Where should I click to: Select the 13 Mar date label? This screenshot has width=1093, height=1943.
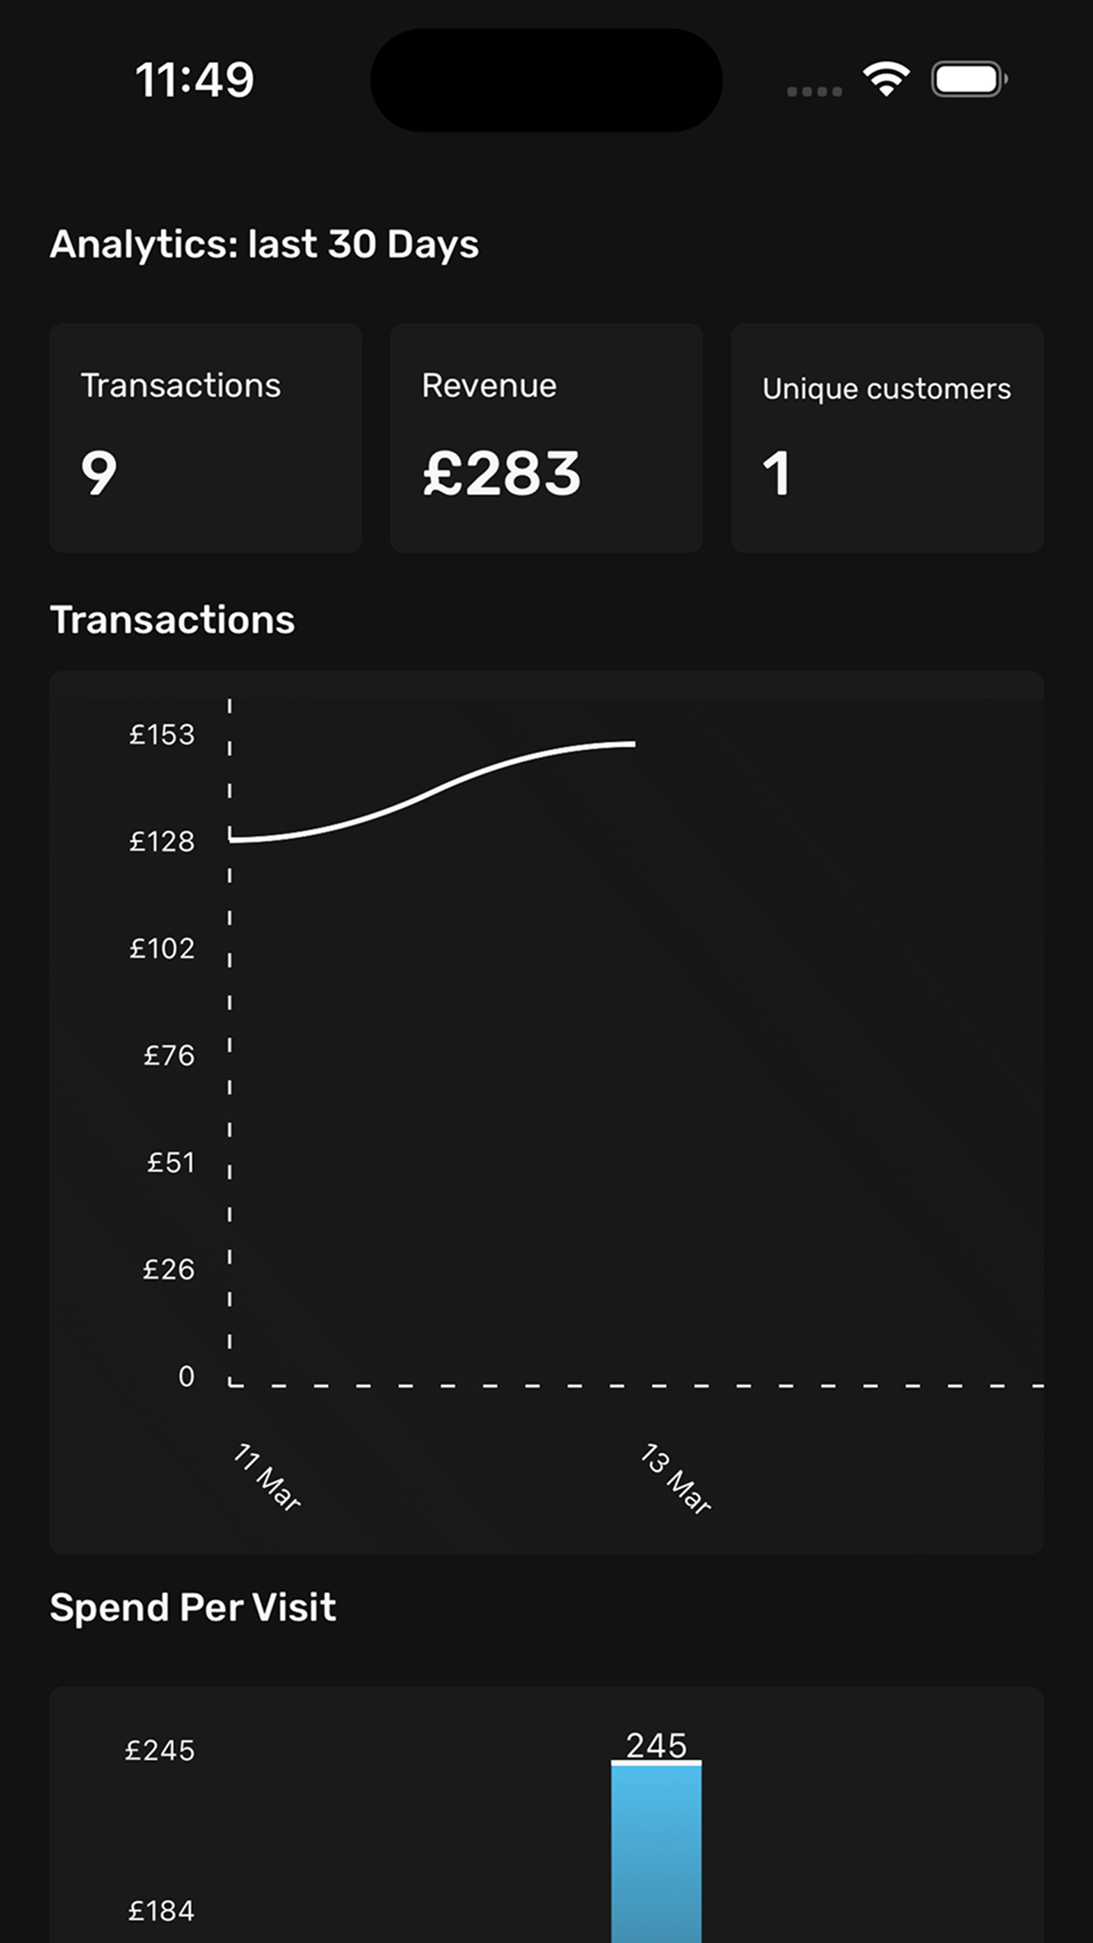tap(676, 1479)
